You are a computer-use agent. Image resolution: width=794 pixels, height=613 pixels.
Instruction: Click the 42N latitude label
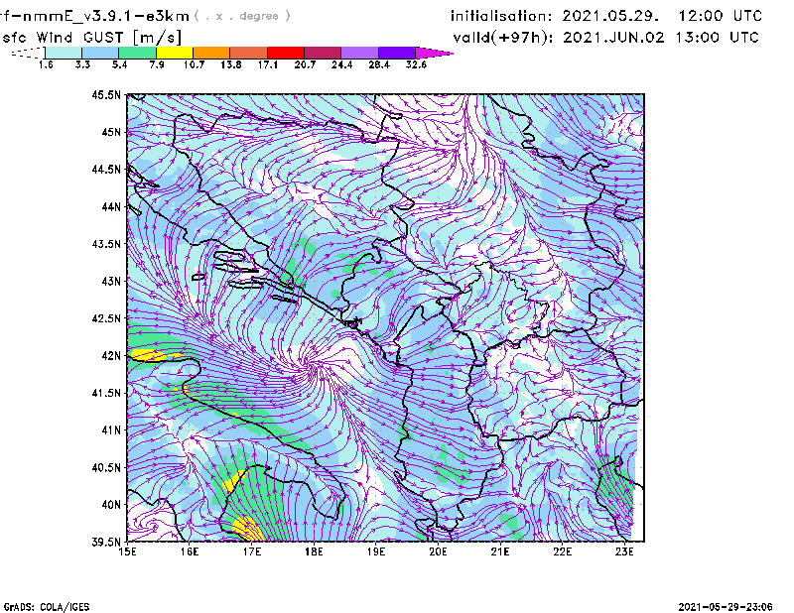[111, 356]
